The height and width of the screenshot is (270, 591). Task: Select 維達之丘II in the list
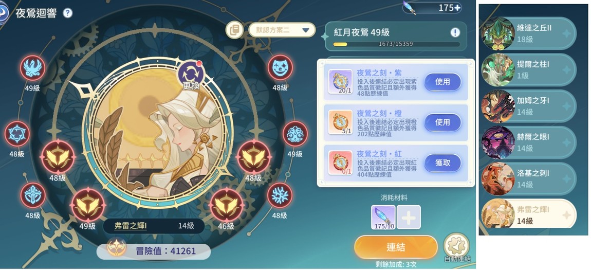pyautogui.click(x=528, y=33)
